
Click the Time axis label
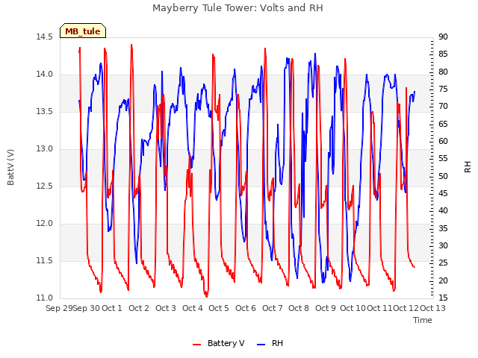coord(423,320)
